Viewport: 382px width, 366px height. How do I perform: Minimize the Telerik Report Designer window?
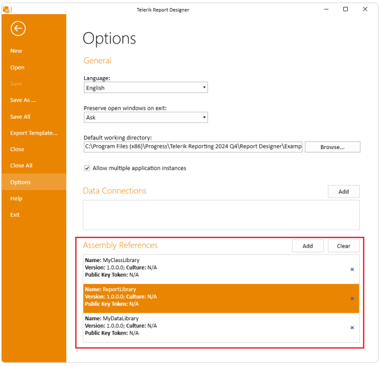(326, 9)
